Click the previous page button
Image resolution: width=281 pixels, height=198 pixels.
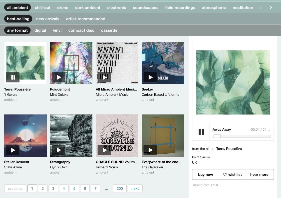tap(15, 188)
